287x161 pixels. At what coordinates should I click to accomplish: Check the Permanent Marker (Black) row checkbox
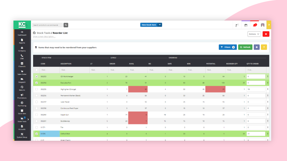tap(37, 95)
